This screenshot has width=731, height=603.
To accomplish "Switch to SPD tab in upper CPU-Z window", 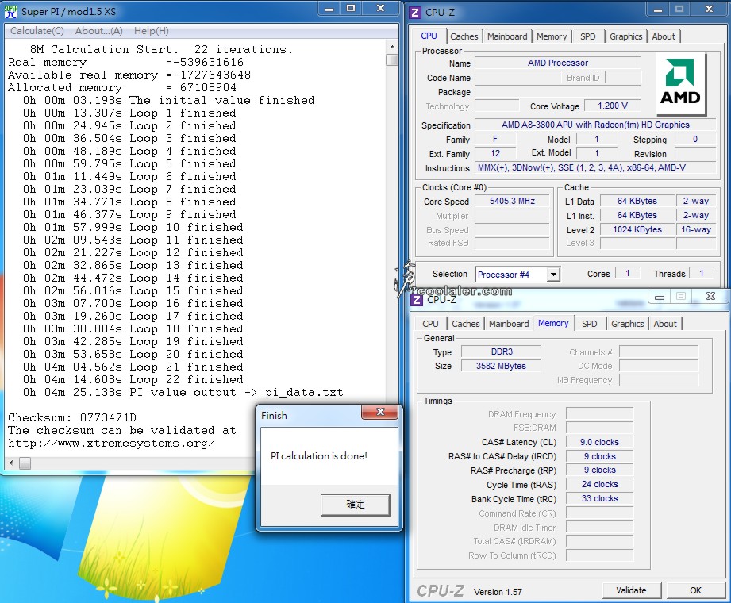I will point(588,36).
